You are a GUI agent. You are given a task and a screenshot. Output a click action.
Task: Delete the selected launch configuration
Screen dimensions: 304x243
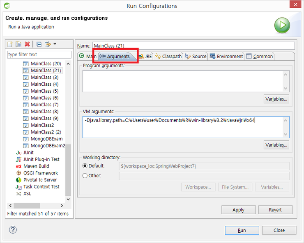[27, 44]
